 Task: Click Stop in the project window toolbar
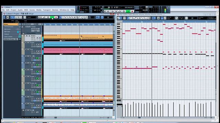tap(48, 17)
